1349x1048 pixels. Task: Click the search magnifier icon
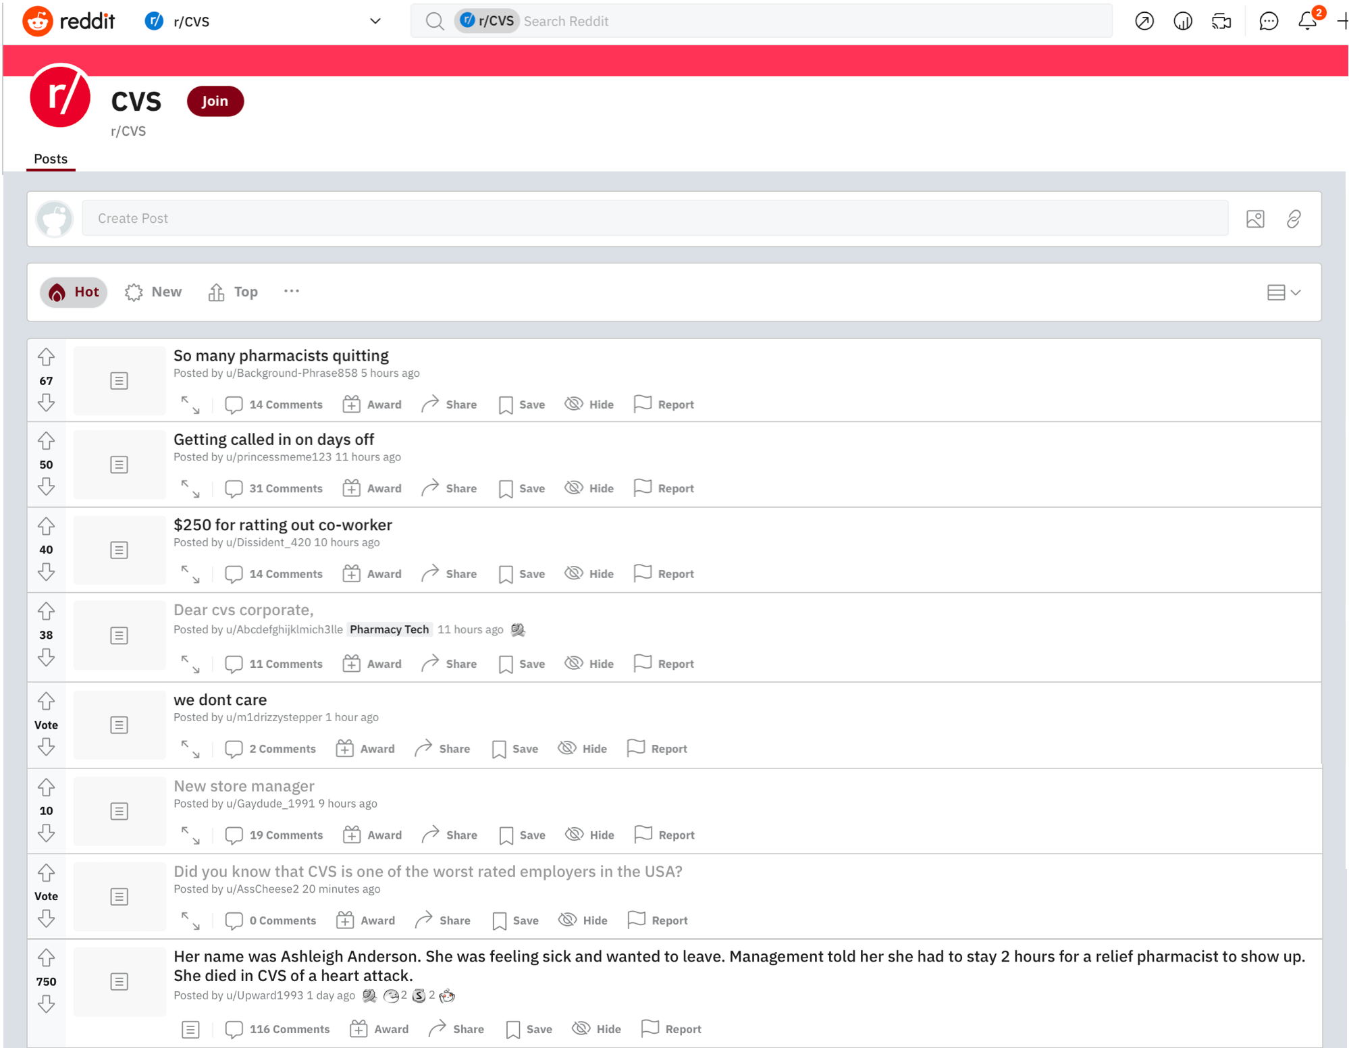[435, 22]
